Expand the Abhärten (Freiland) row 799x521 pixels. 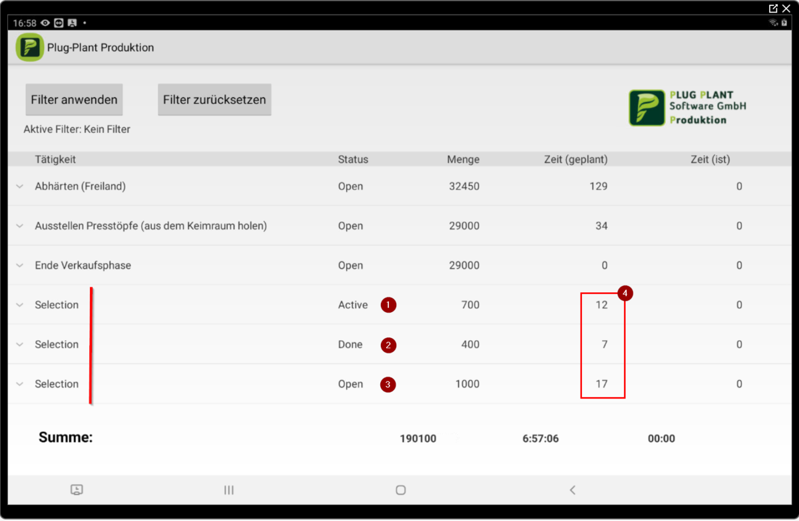pos(19,186)
